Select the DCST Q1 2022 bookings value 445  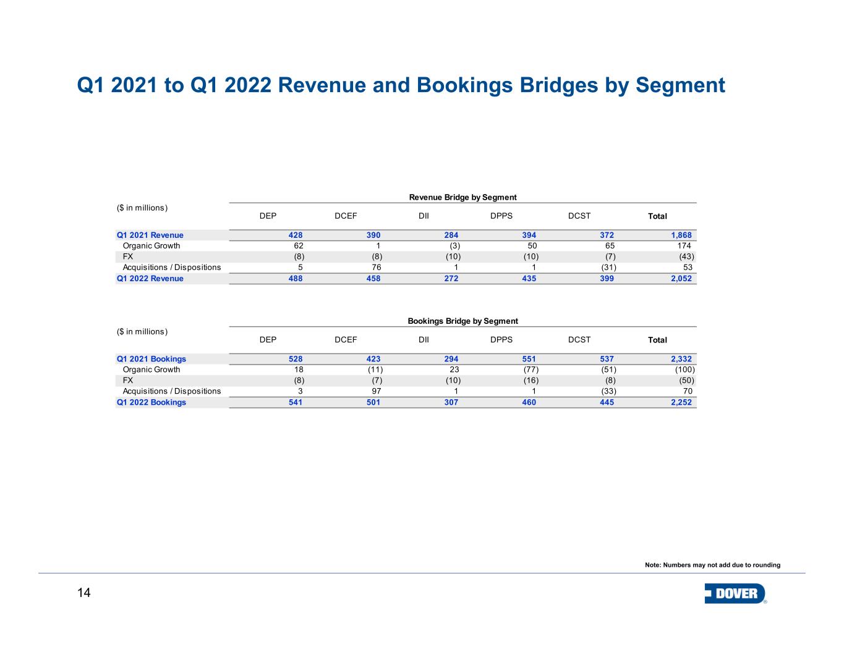[607, 402]
